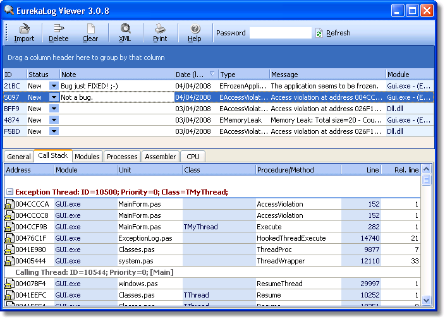Click the Unit column header
This screenshot has height=319, width=445.
point(150,170)
